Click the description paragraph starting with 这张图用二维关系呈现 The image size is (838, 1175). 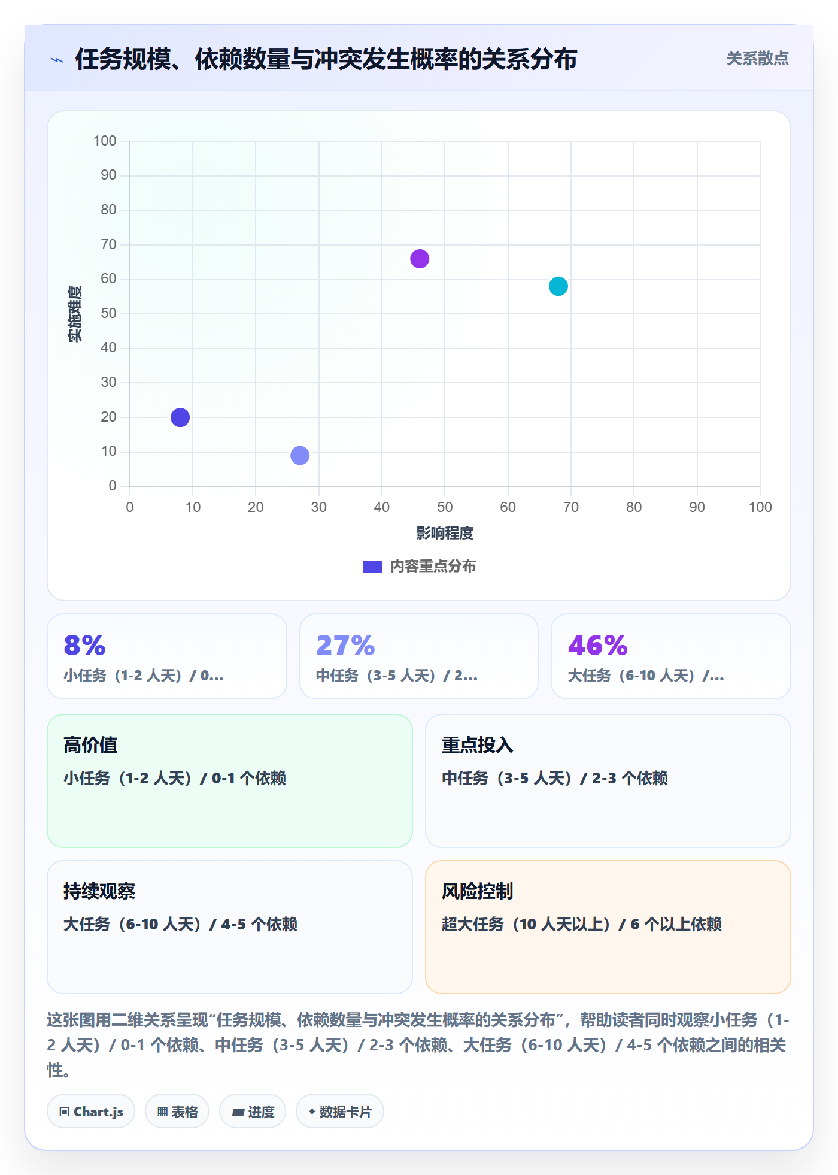tap(418, 1044)
